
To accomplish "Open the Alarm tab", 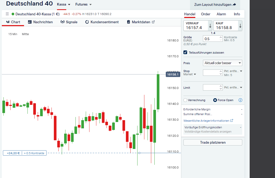I will click(x=221, y=14).
